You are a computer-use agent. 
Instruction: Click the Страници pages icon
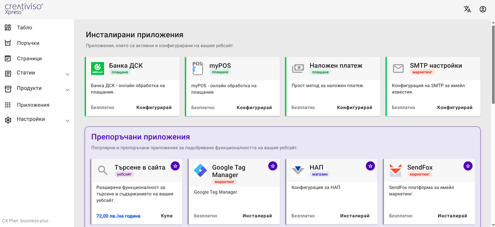click(x=8, y=59)
